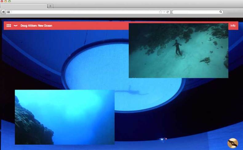The height and width of the screenshot is (150, 243).
Task: Open a new tab with plus button
Action: (50, 6)
